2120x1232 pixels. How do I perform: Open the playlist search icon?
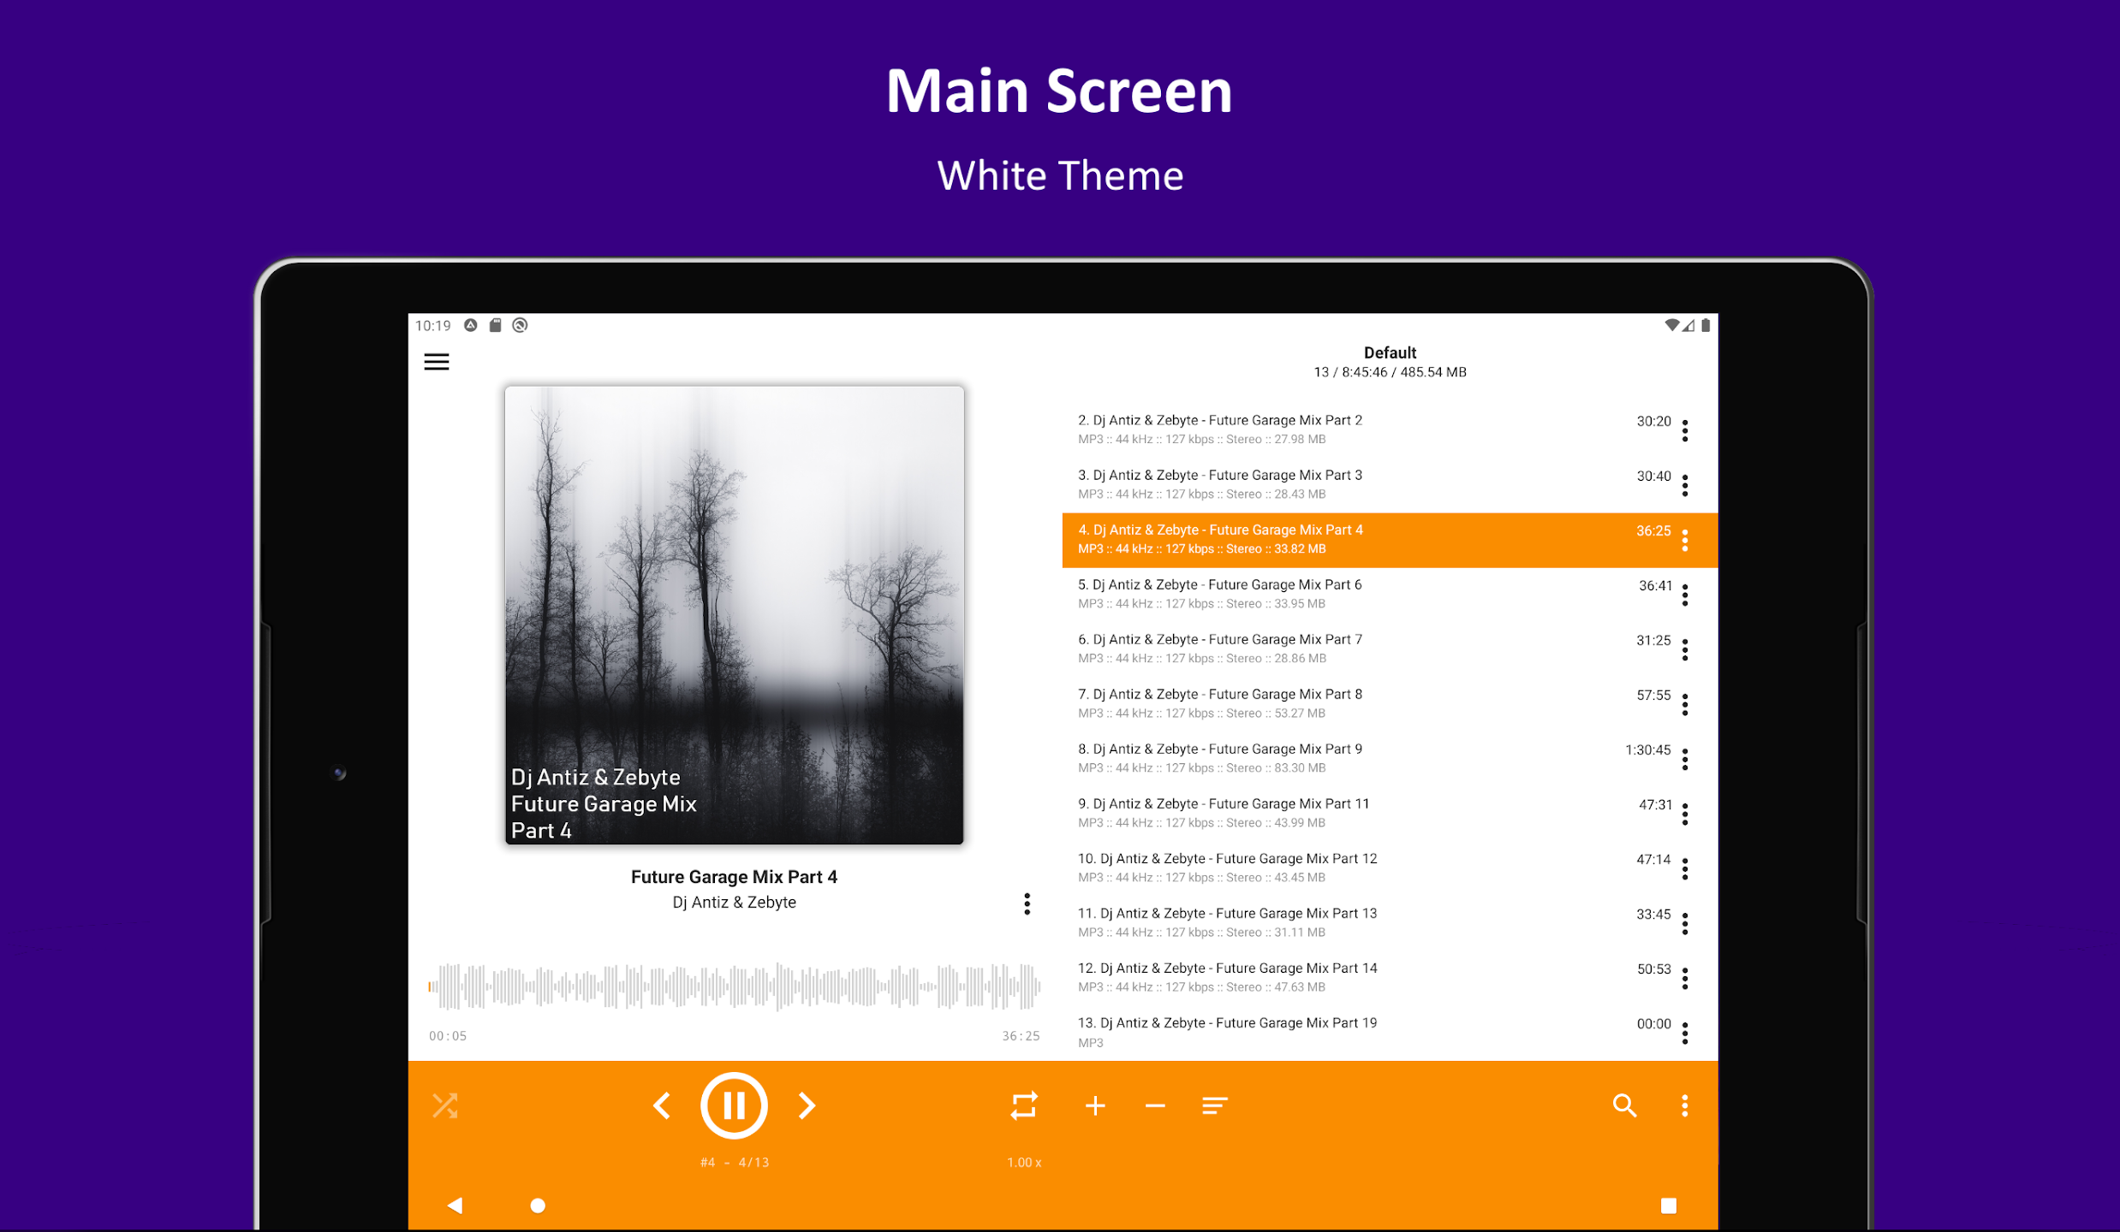pyautogui.click(x=1624, y=1105)
